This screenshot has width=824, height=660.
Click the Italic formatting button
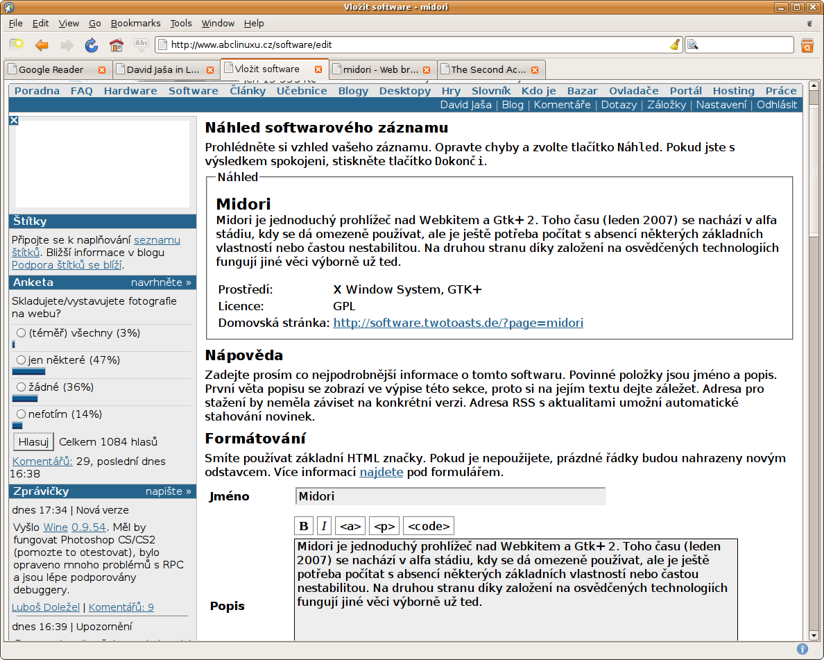click(324, 526)
